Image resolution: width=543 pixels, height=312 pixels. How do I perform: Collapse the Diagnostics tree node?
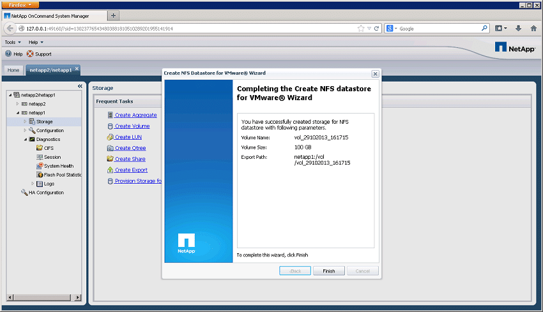point(26,139)
